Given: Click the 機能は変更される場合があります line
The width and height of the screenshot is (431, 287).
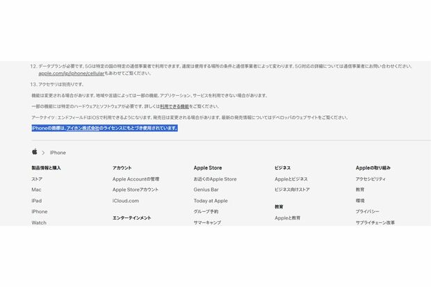Looking at the screenshot, I should click(x=149, y=95).
